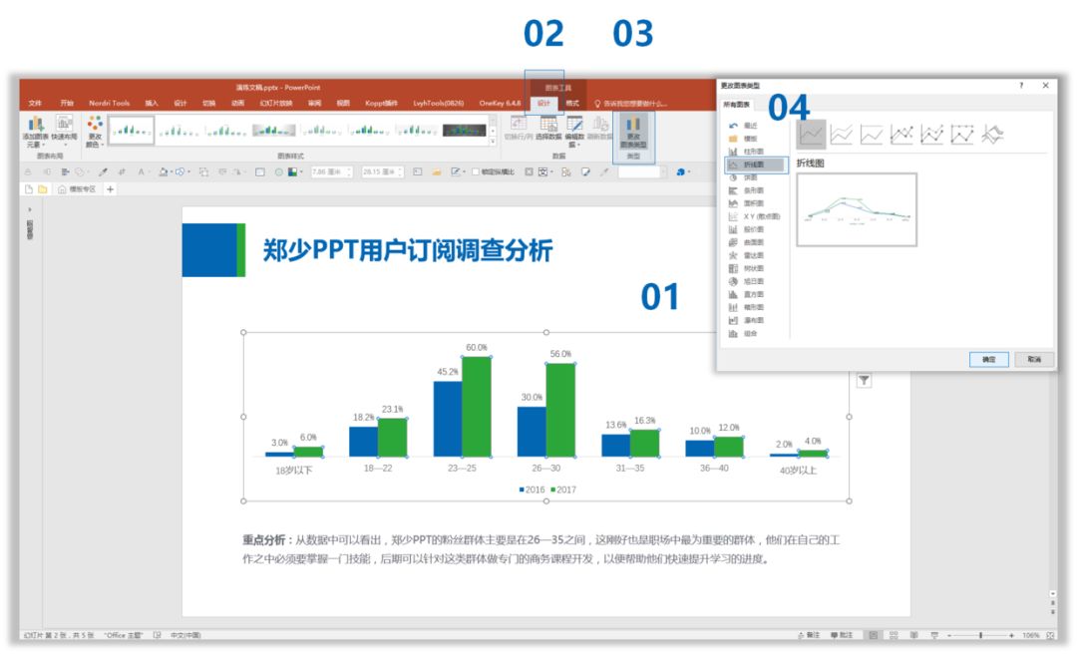Click the 模板专区 template tab
Viewport: 1077px width, 654px height.
click(77, 188)
